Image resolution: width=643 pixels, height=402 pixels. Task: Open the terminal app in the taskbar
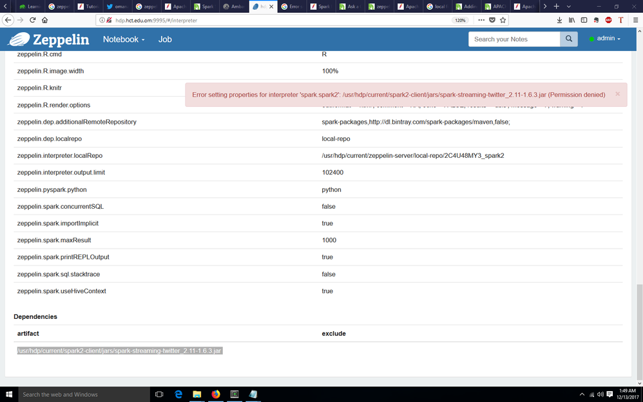click(x=235, y=394)
